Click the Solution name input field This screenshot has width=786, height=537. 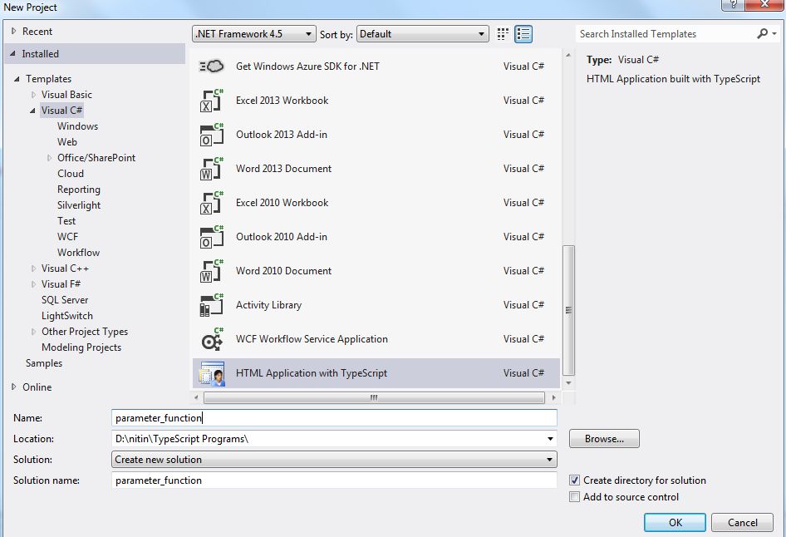[x=334, y=480]
